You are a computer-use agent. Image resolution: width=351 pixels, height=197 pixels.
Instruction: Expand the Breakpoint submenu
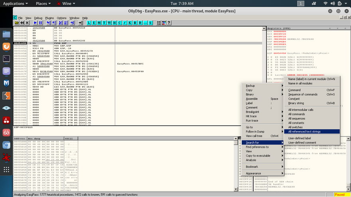pyautogui.click(x=263, y=112)
